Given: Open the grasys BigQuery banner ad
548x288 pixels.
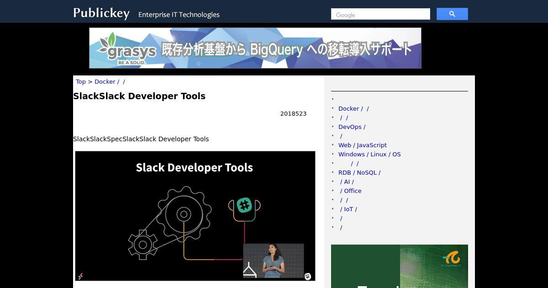Looking at the screenshot, I should click(x=255, y=48).
